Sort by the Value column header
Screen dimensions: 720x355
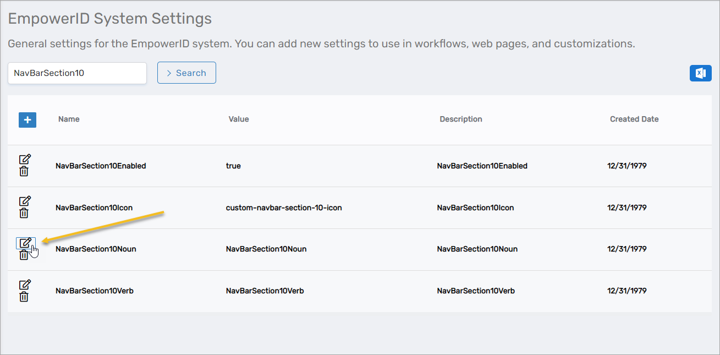click(x=239, y=119)
